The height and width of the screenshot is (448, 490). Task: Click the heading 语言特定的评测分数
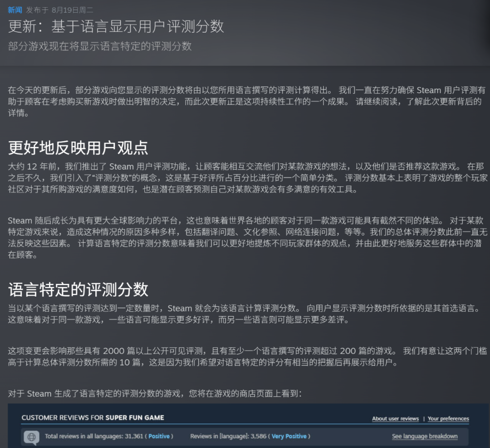78,289
